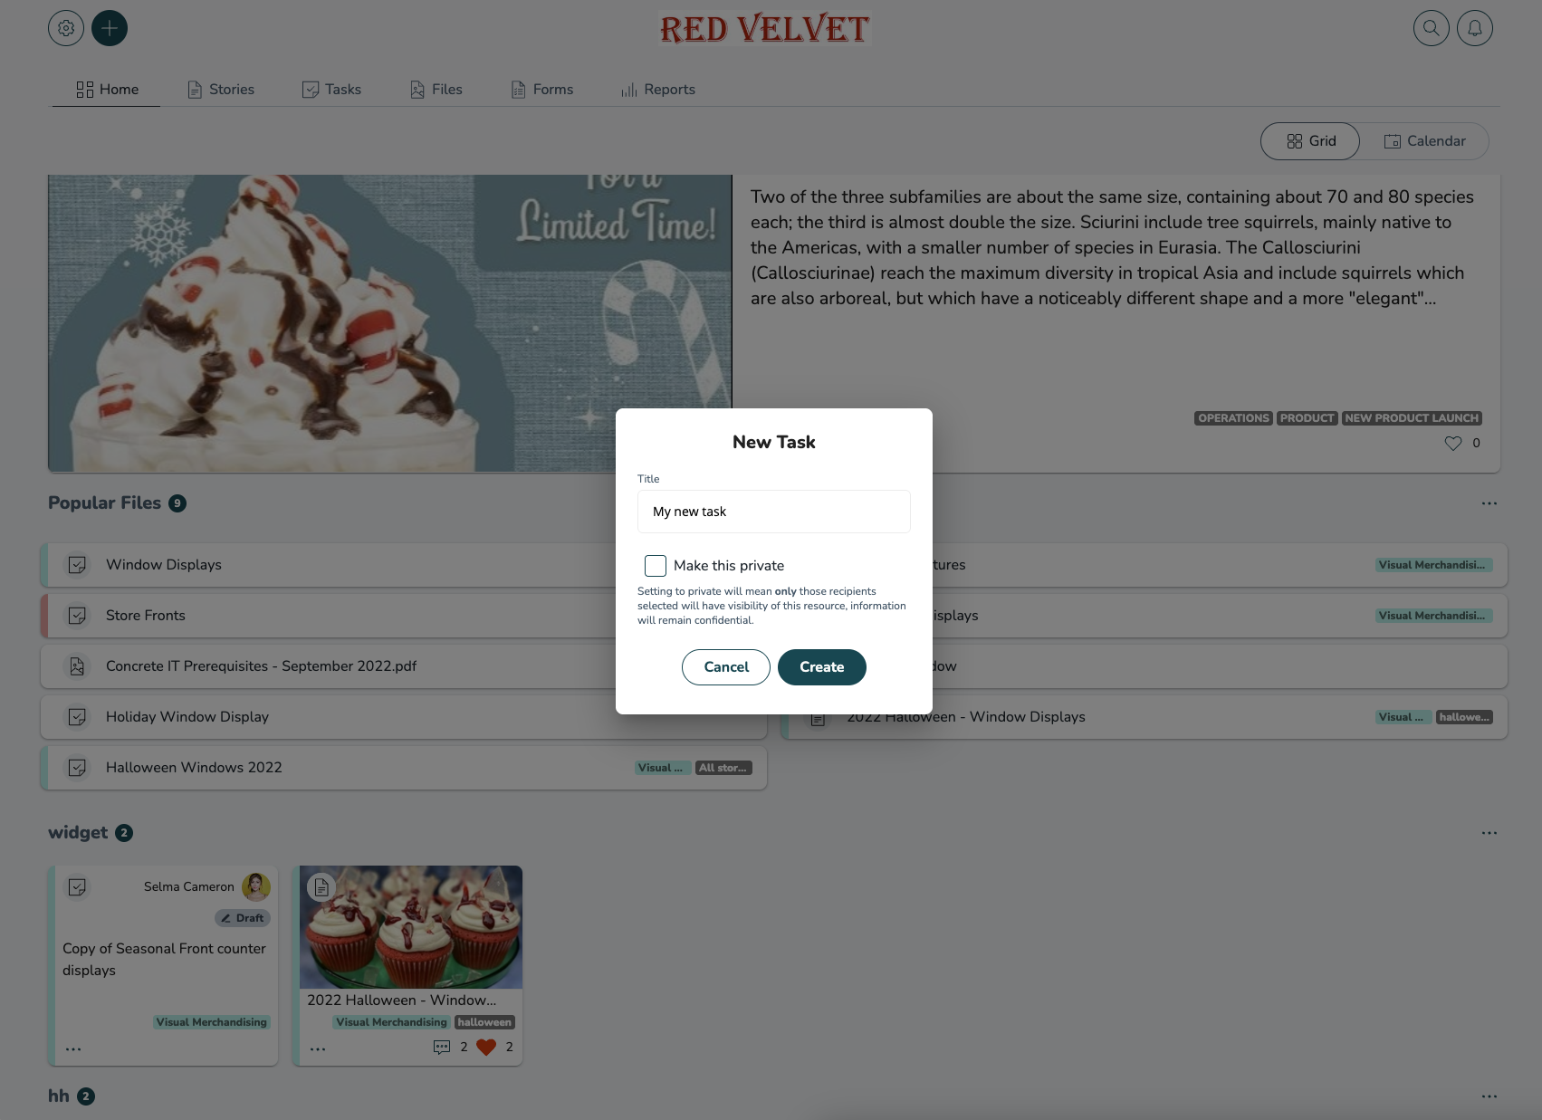
Task: Open comments icon on Halloween card
Action: (442, 1047)
